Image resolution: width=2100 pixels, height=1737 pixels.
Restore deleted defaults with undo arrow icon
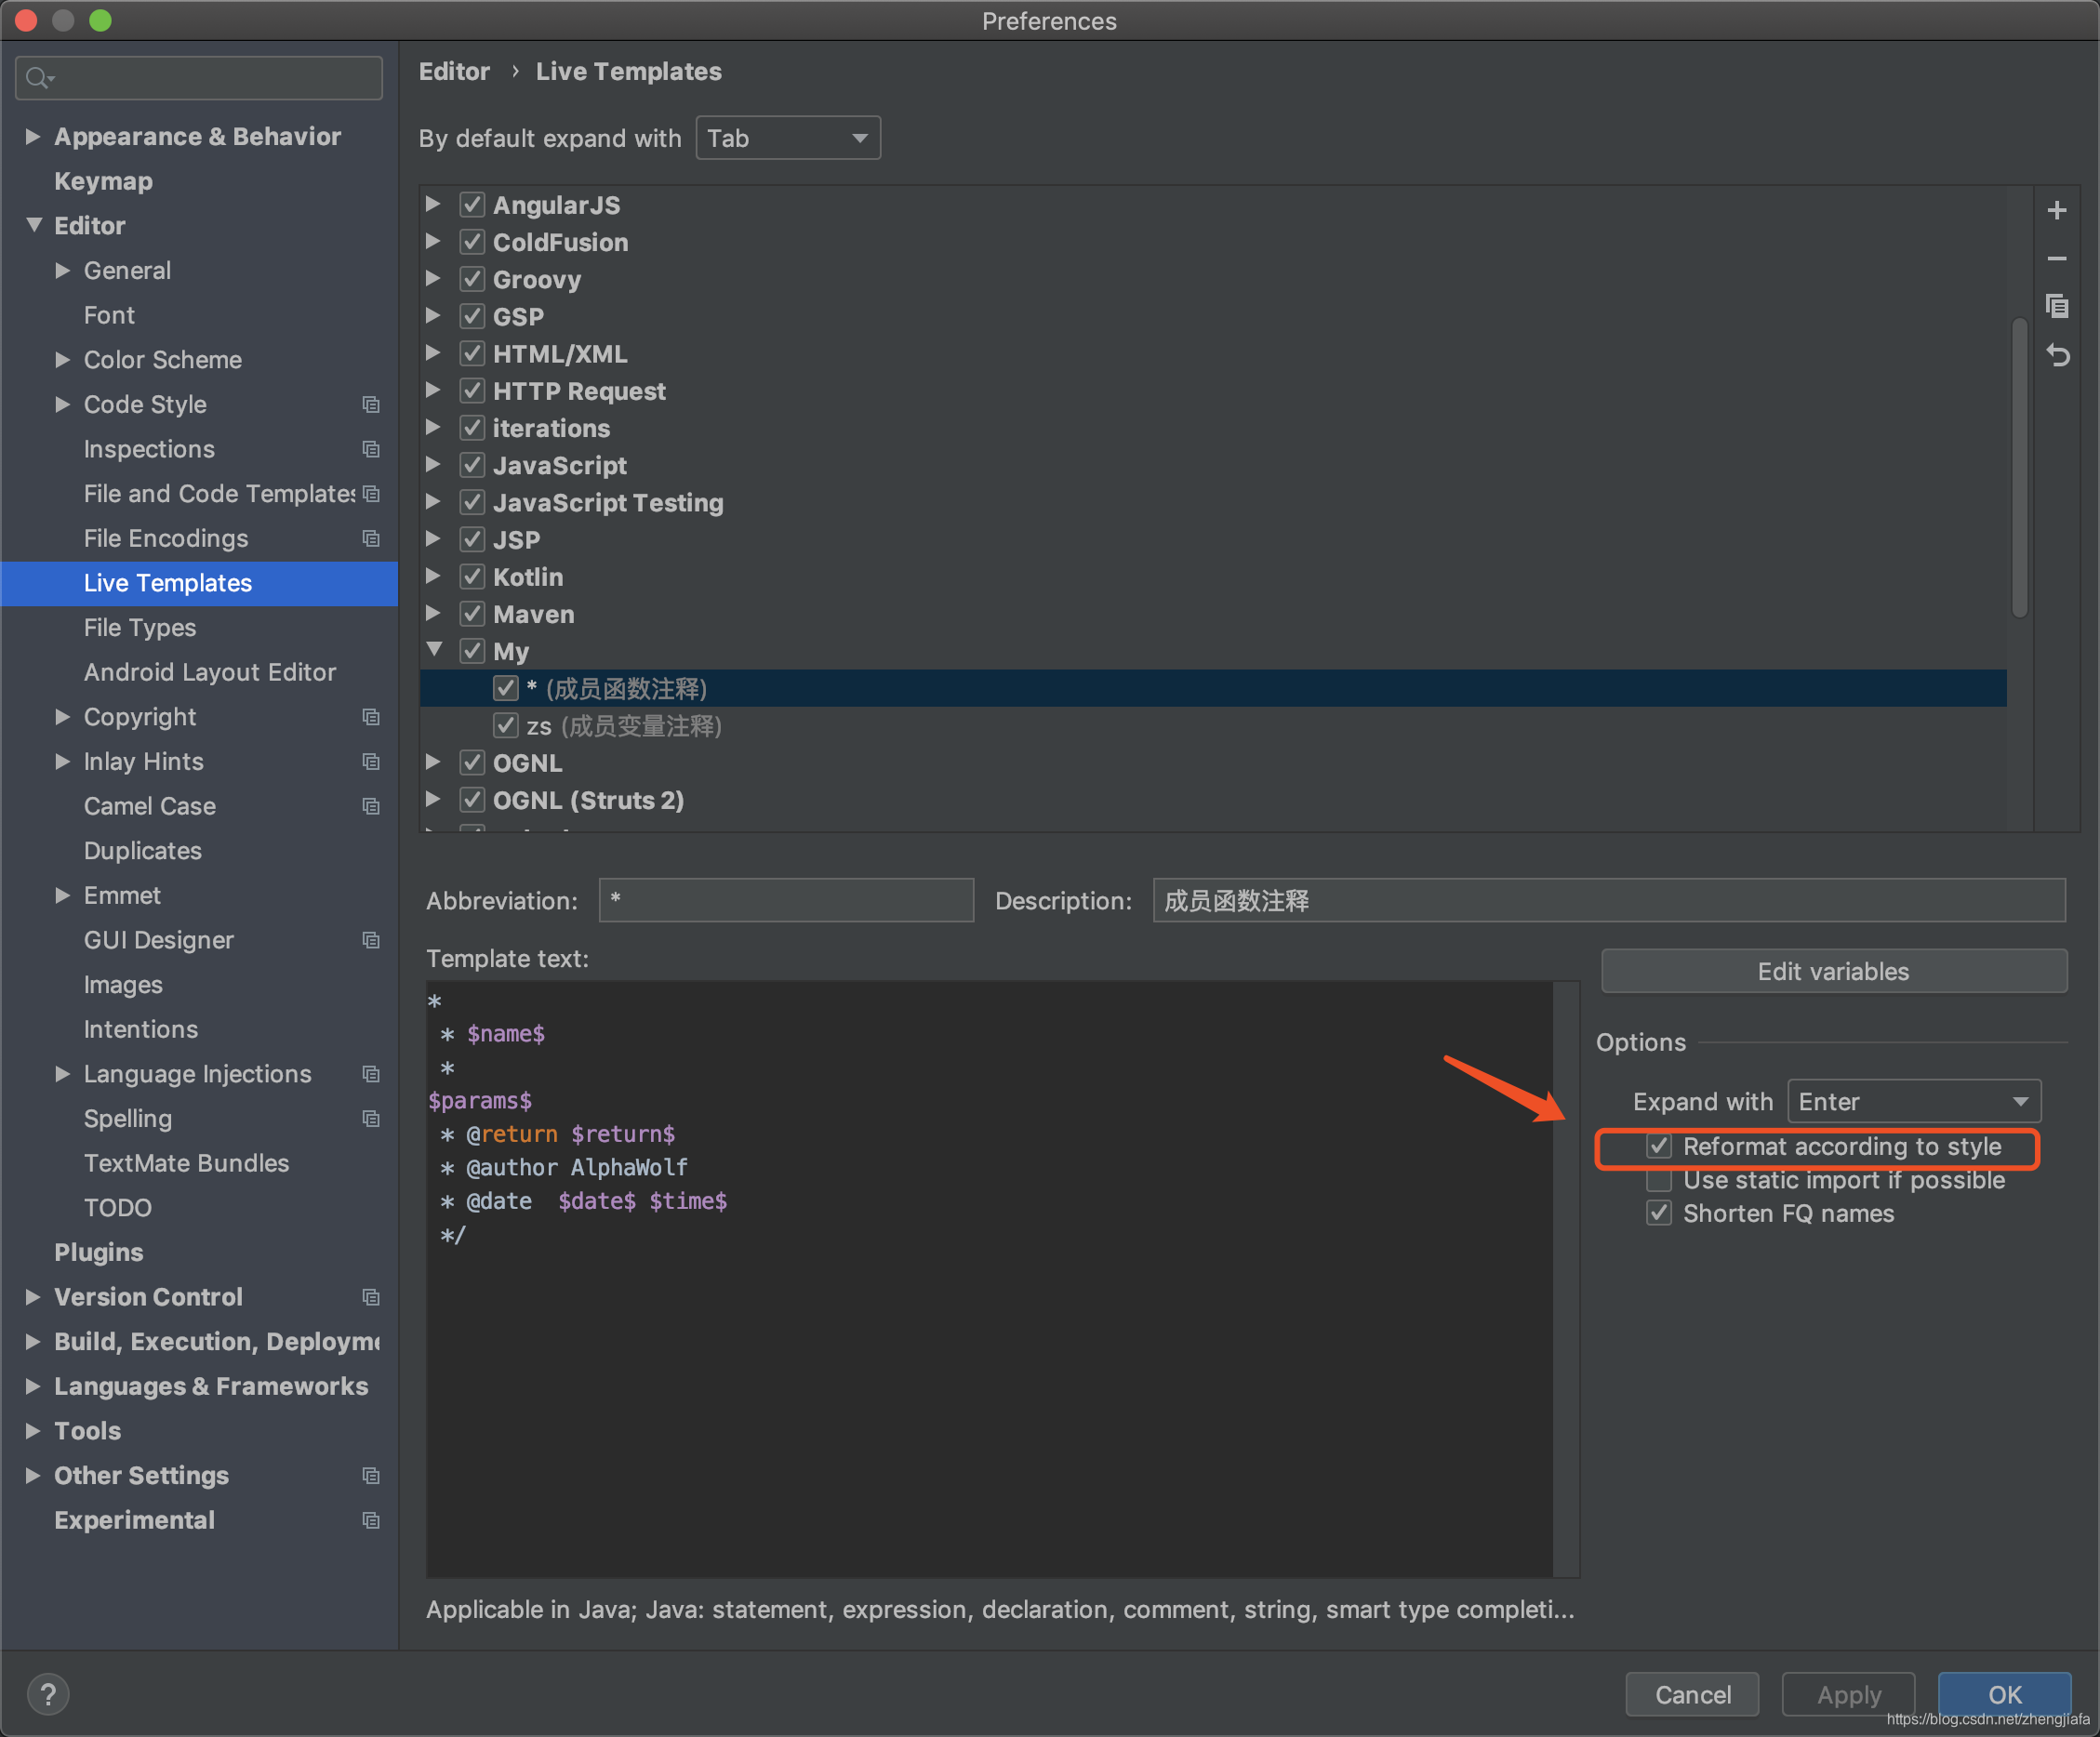pyautogui.click(x=2056, y=355)
